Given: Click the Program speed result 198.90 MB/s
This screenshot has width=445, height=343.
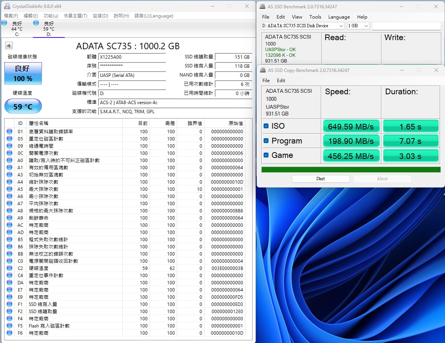Looking at the screenshot, I should coord(351,141).
